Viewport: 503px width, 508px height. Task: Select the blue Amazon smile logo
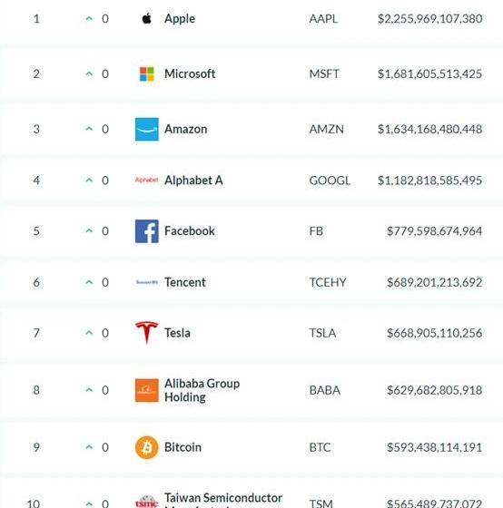[147, 129]
